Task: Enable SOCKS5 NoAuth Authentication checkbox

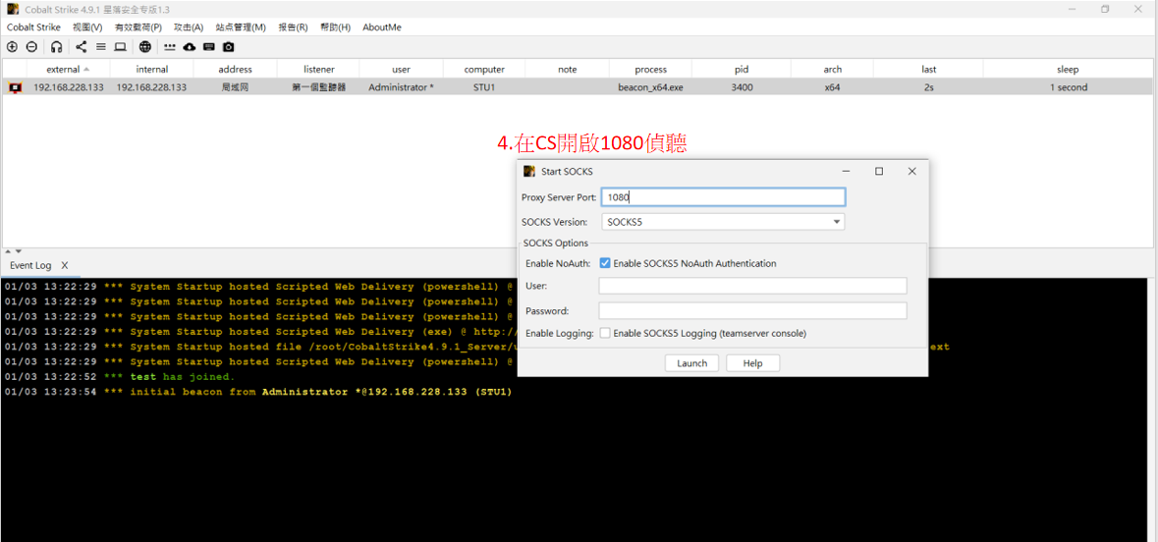Action: coord(605,263)
